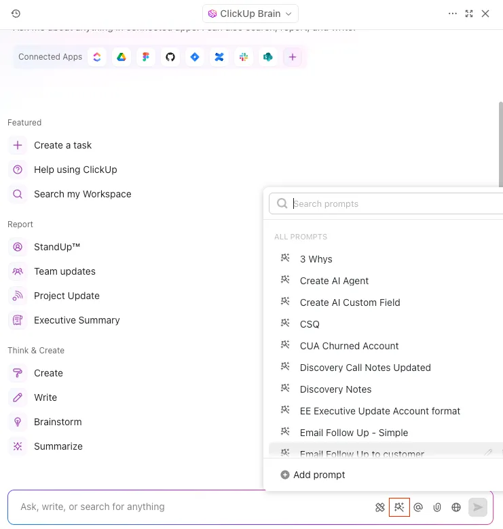503x529 pixels.
Task: Click the Google Drive connected app icon
Action: [x=122, y=57]
